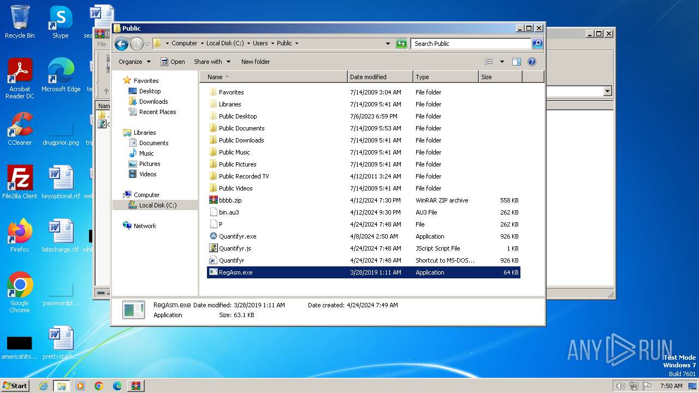Image resolution: width=699 pixels, height=393 pixels.
Task: Click New folder button
Action: (256, 62)
